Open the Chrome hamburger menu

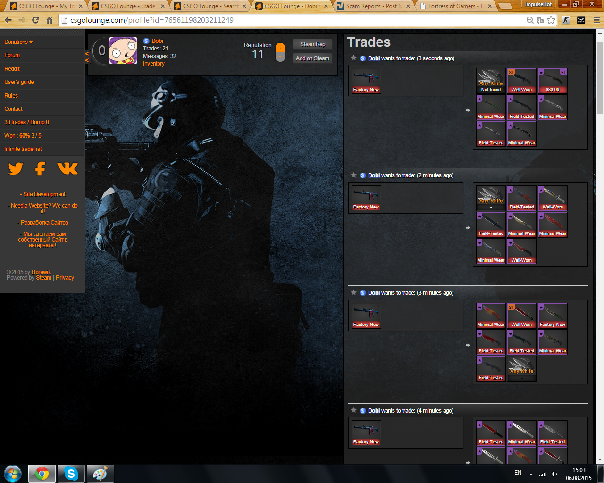pyautogui.click(x=596, y=20)
